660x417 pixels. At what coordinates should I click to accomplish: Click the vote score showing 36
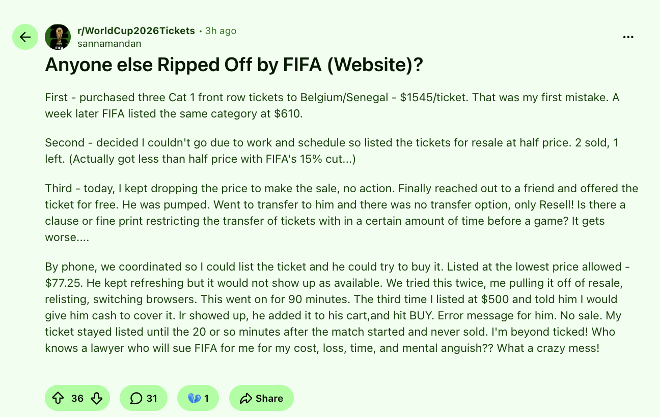click(x=77, y=398)
